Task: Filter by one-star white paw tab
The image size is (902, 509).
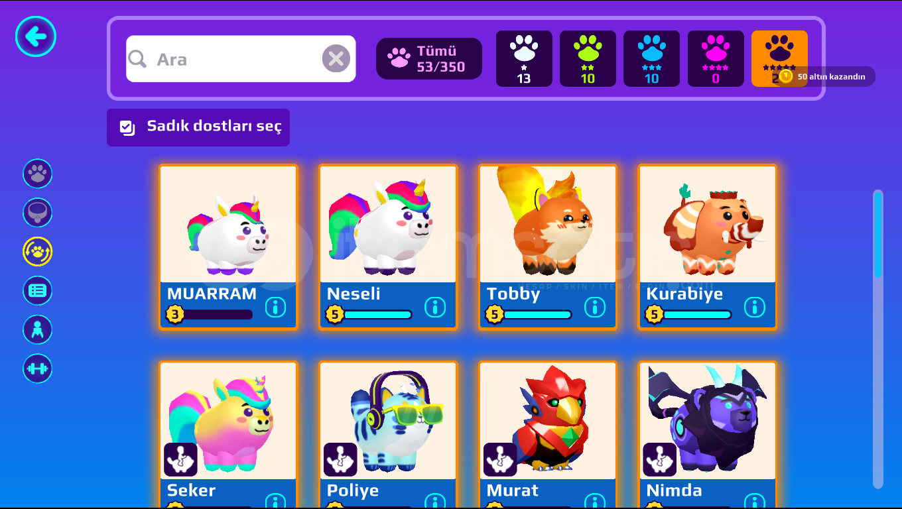Action: [524, 58]
